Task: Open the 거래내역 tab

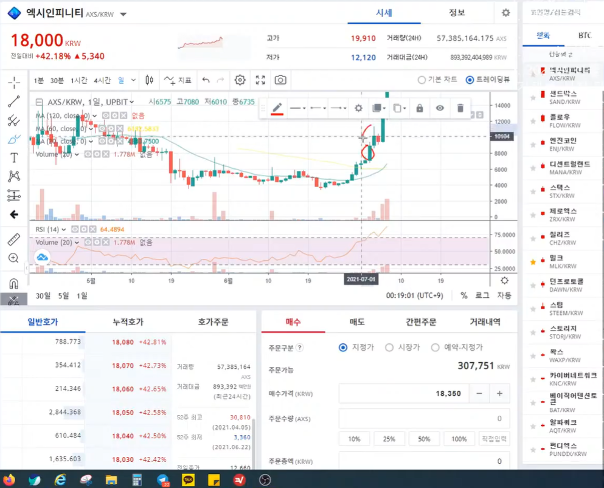Action: pos(485,321)
